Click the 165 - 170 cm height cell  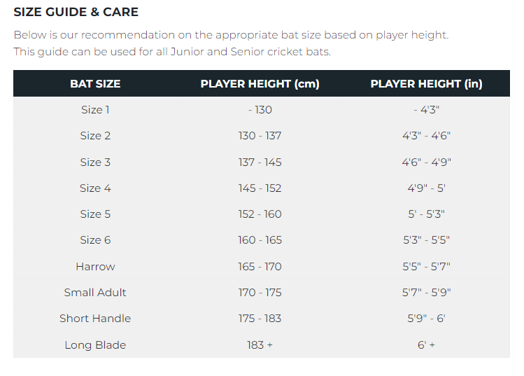tap(260, 267)
